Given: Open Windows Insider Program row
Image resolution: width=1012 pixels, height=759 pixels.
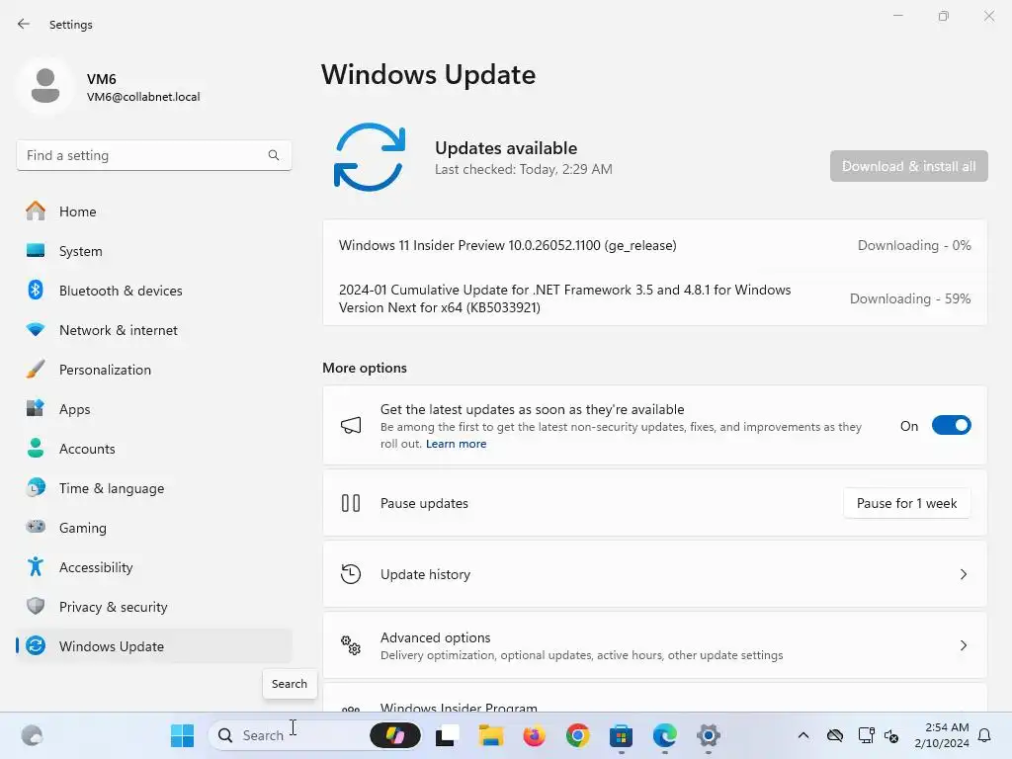Looking at the screenshot, I should (x=654, y=699).
